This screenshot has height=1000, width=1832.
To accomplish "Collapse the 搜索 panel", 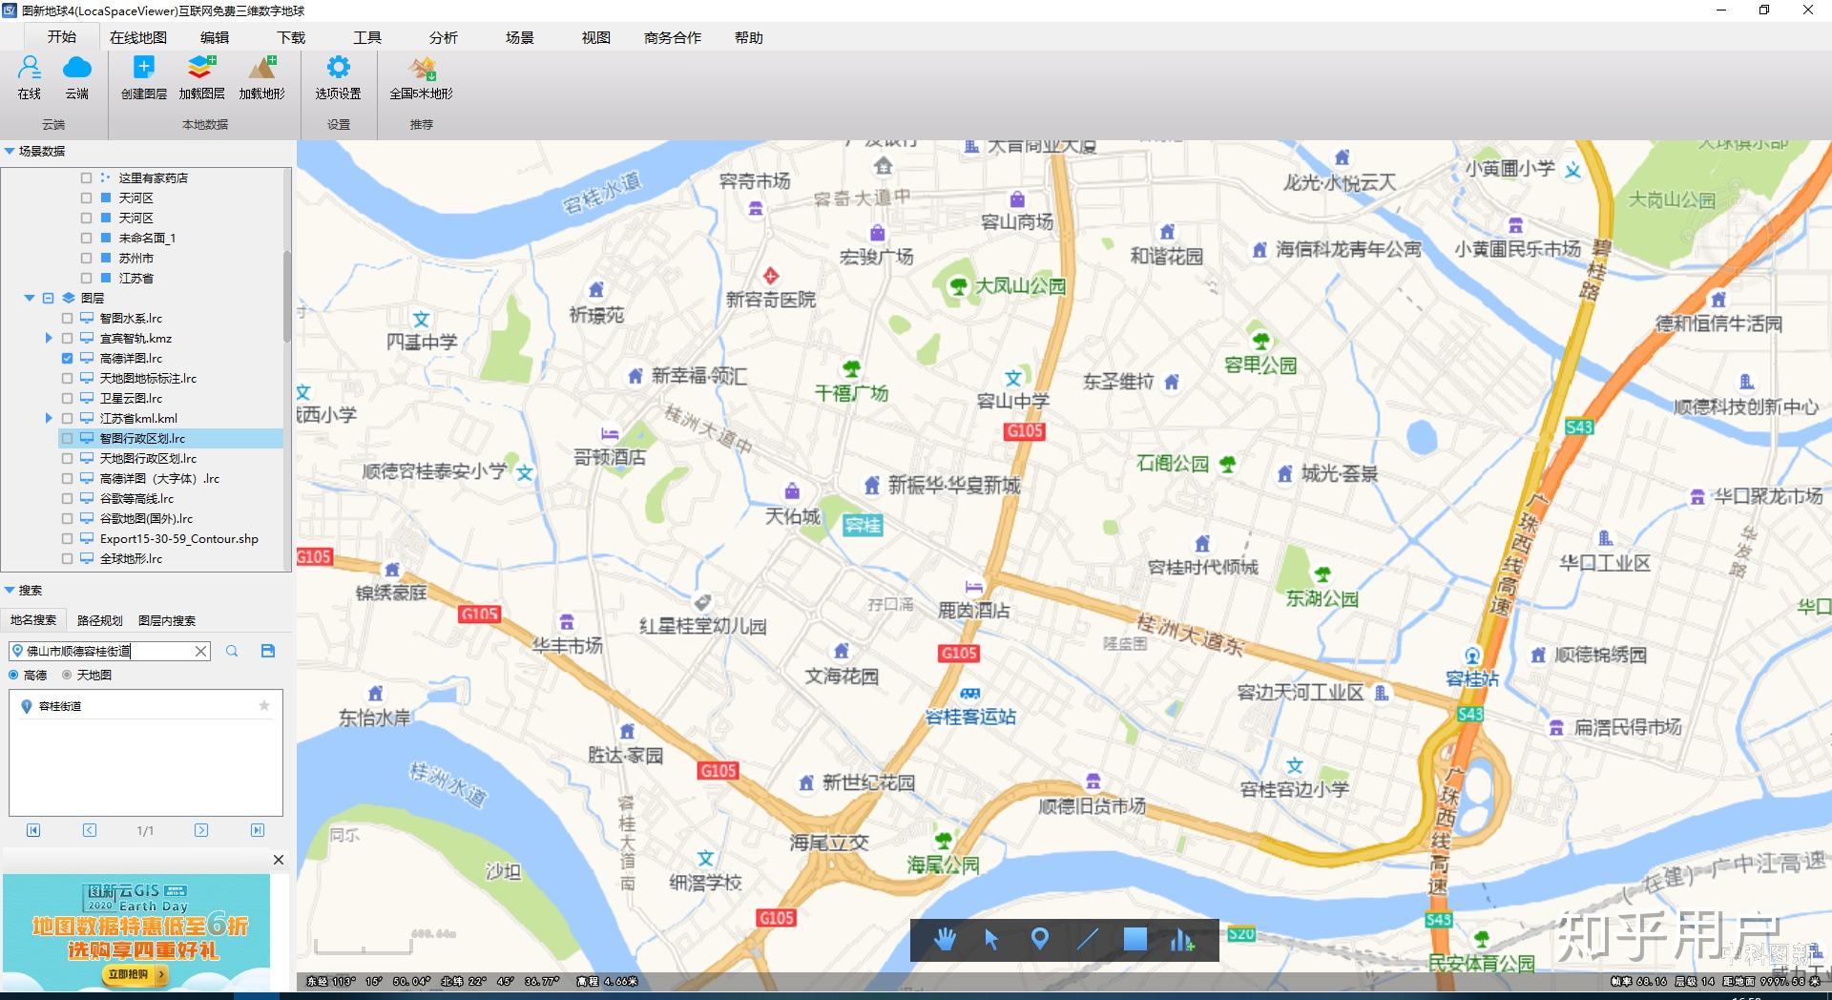I will click(10, 590).
